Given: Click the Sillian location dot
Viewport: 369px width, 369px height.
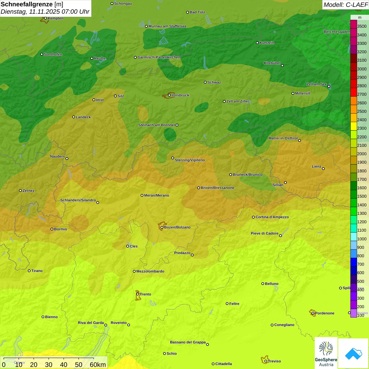Looking at the screenshot, I should [285, 182].
